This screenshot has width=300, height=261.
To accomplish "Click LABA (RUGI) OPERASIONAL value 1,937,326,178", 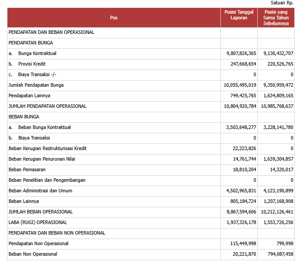I will pos(240,222).
